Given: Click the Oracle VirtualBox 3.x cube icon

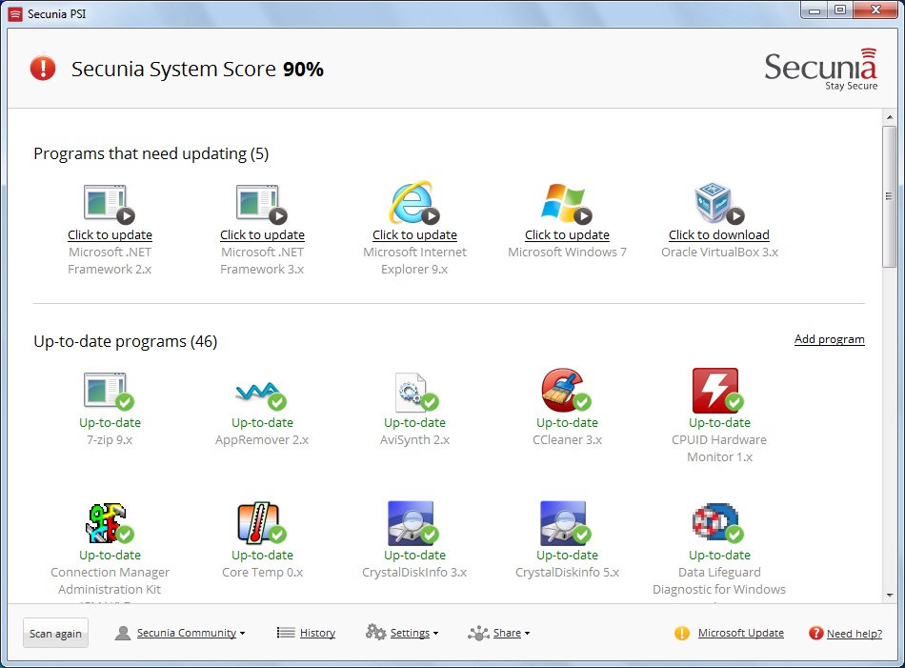Looking at the screenshot, I should 718,203.
